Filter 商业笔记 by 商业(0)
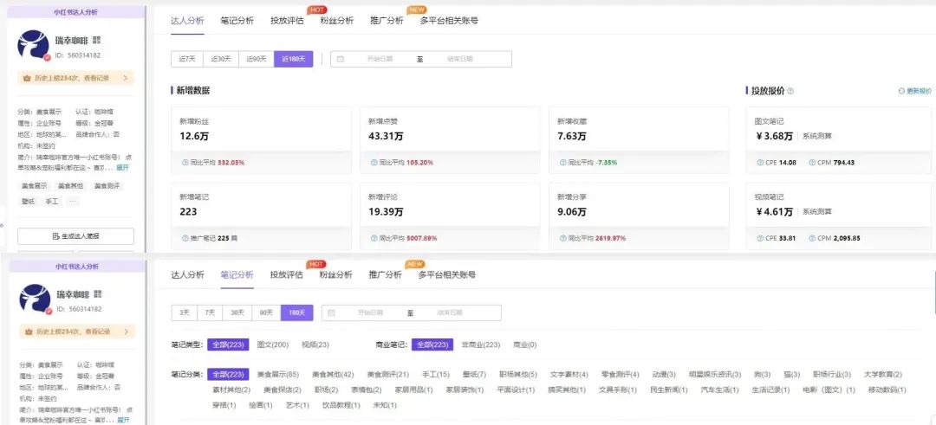 (x=525, y=345)
